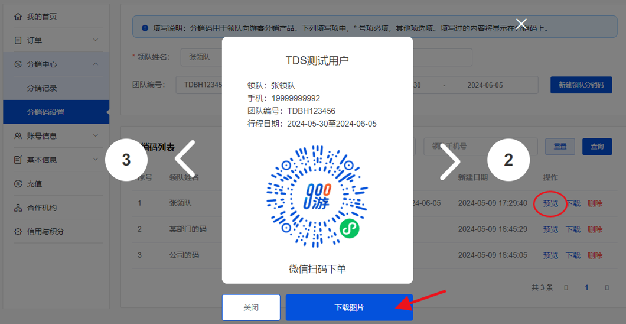Click 删除 for the 某部门的码 row
The width and height of the screenshot is (626, 324).
[595, 229]
